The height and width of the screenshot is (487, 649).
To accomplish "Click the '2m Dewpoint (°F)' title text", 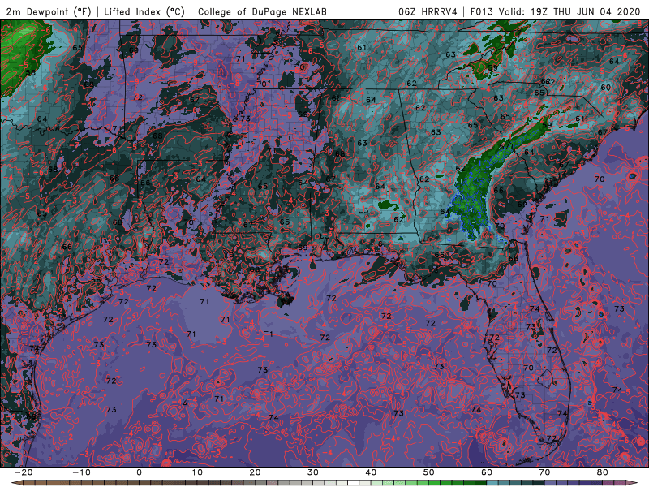I will [x=49, y=11].
